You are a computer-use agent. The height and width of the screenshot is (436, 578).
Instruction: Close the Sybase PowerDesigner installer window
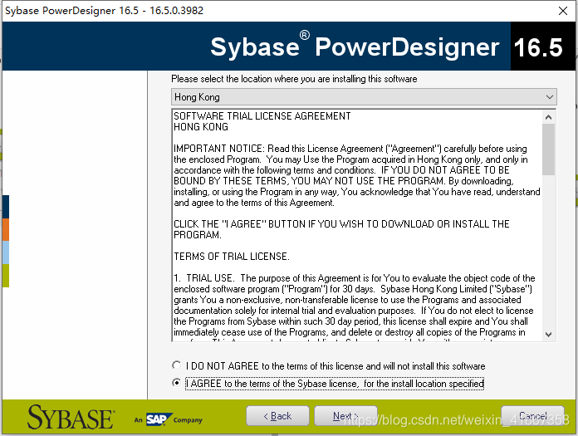coord(563,11)
